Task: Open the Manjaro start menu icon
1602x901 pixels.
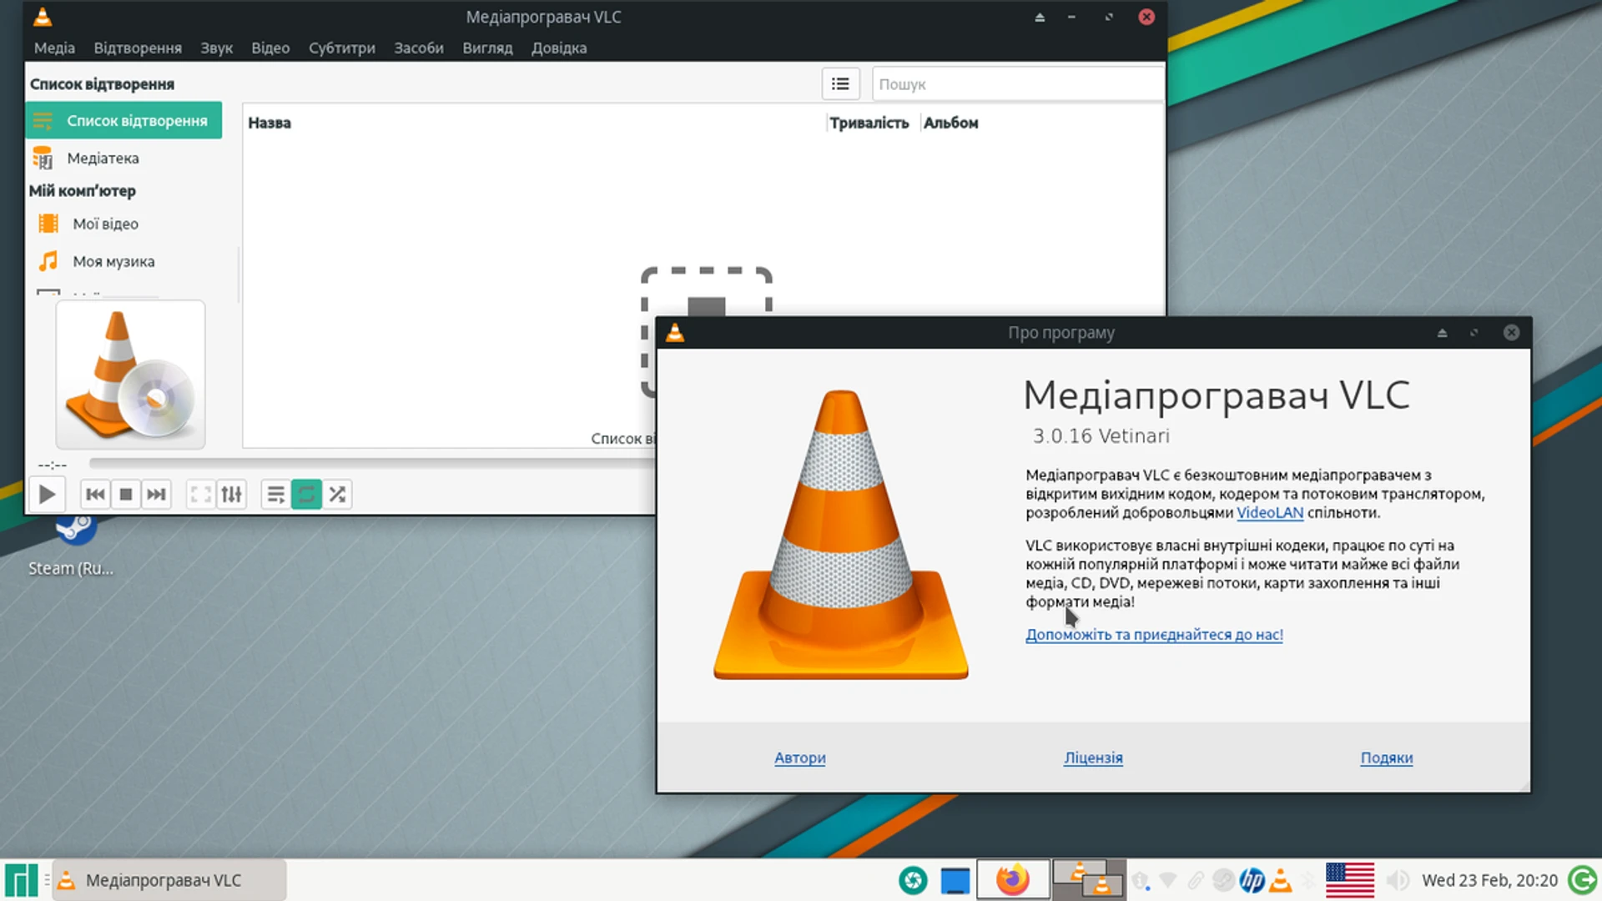Action: click(x=22, y=880)
